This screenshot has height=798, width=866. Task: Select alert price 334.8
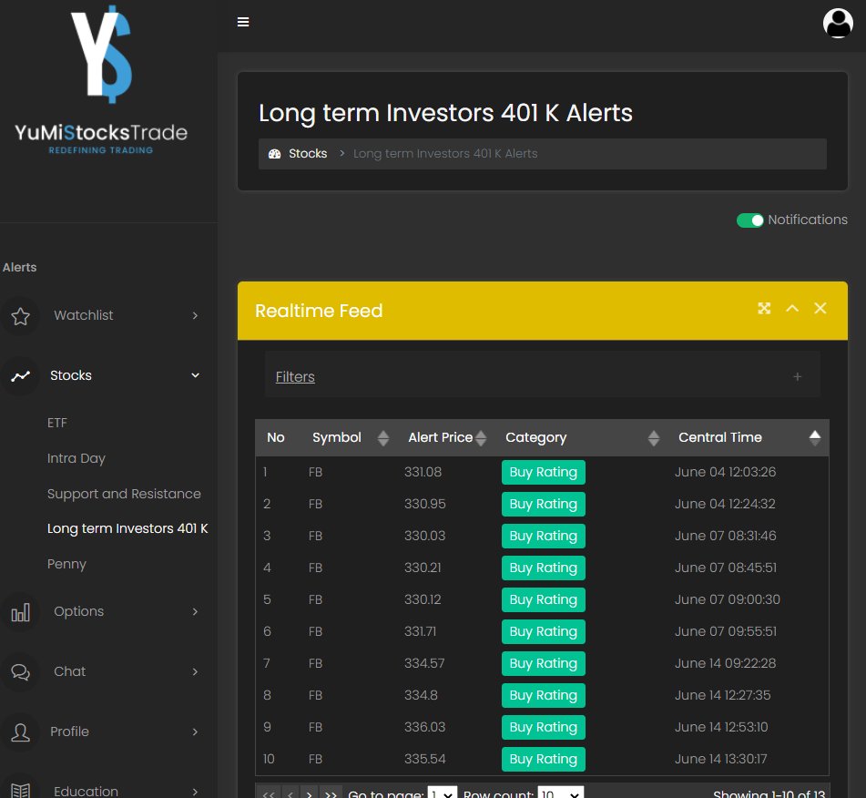pyautogui.click(x=421, y=695)
